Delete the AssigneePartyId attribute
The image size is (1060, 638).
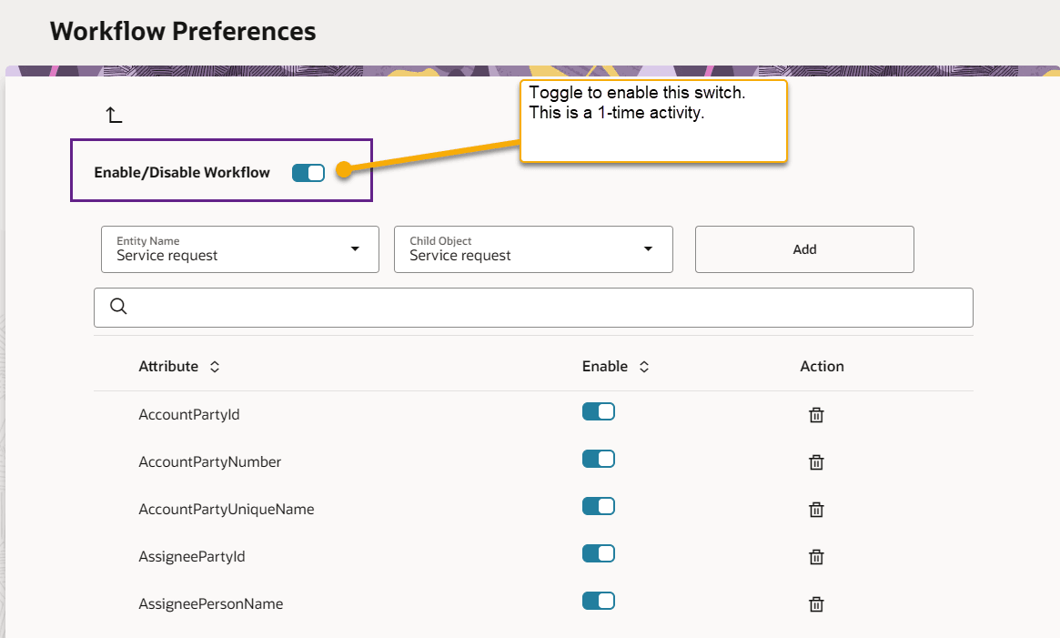[816, 557]
